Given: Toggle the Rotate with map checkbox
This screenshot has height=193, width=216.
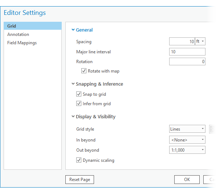Looking at the screenshot, I should pos(84,71).
